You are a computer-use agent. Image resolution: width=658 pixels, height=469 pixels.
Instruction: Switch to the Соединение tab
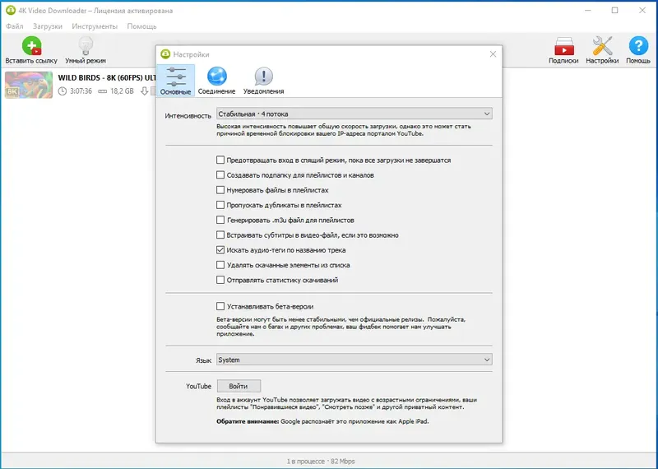coord(216,81)
